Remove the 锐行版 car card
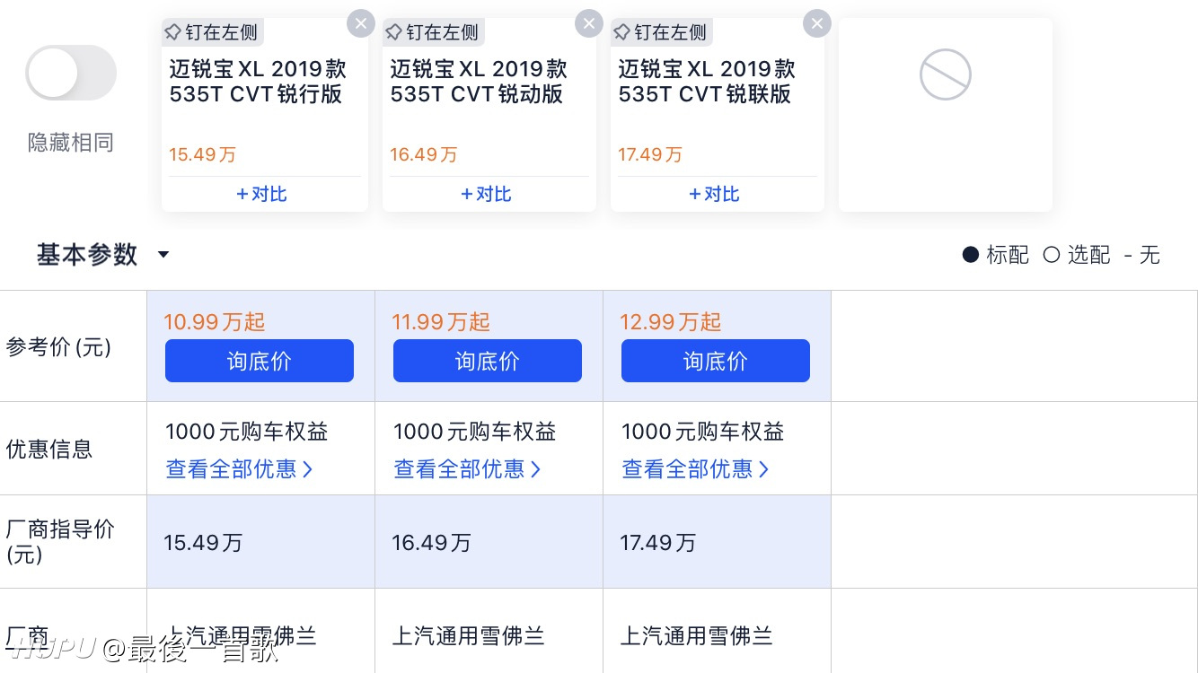The image size is (1198, 673). pos(360,23)
